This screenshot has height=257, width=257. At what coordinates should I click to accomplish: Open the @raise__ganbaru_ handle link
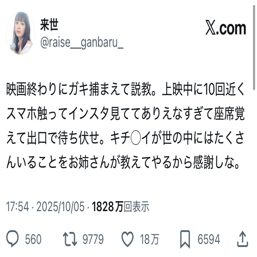click(x=82, y=43)
